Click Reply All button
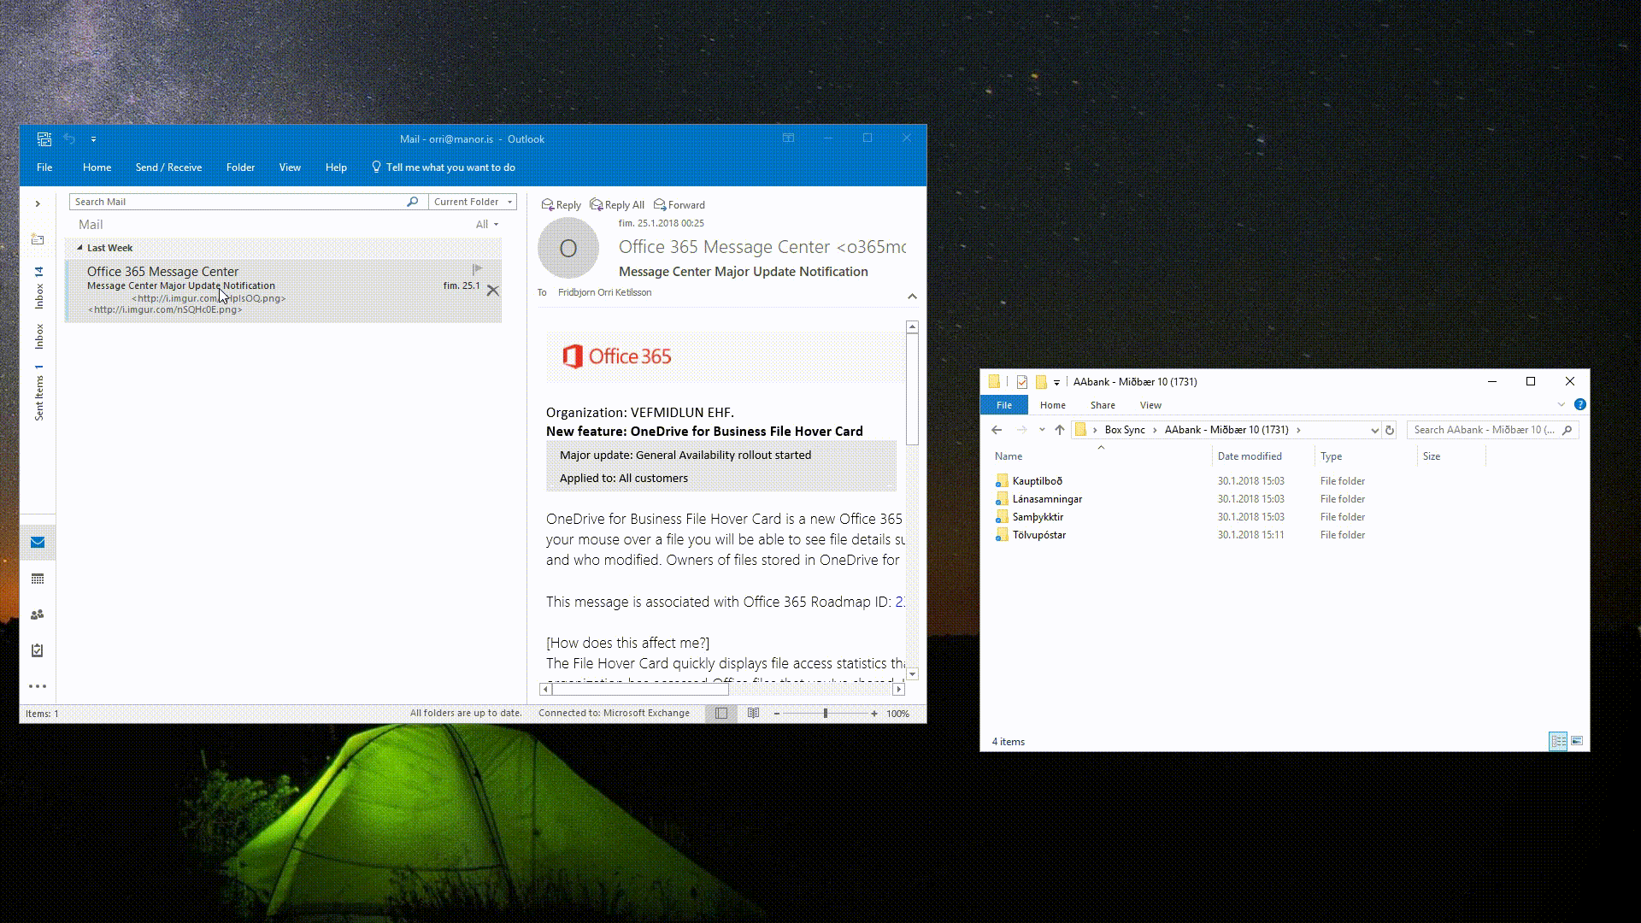Screen dimensions: 1641x923 pos(617,205)
